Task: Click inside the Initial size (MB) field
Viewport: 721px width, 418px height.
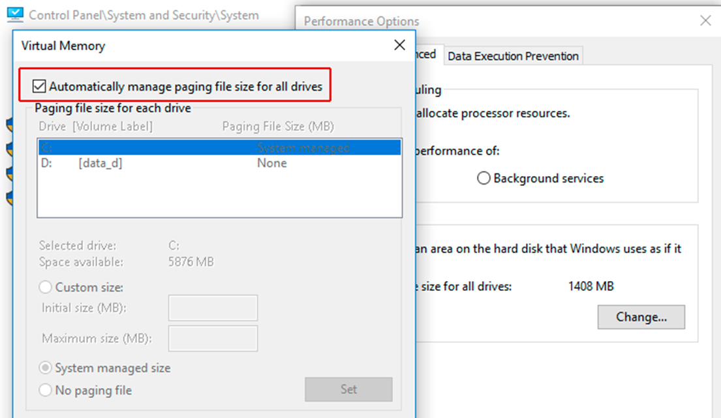Action: tap(212, 308)
